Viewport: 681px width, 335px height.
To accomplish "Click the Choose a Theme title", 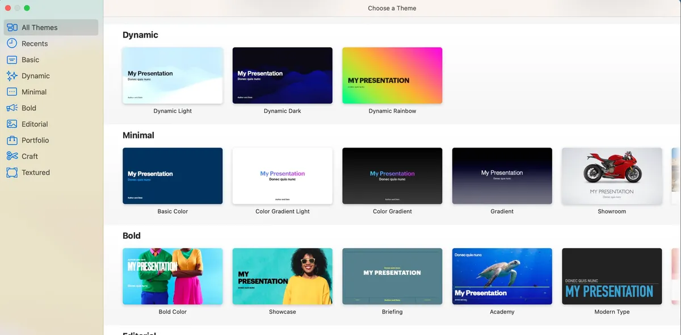I will [392, 8].
